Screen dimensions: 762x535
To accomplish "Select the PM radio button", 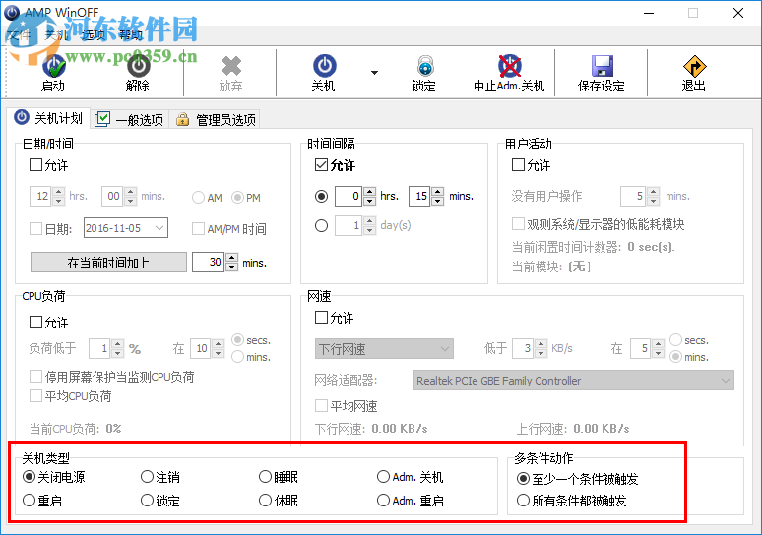I will point(237,197).
